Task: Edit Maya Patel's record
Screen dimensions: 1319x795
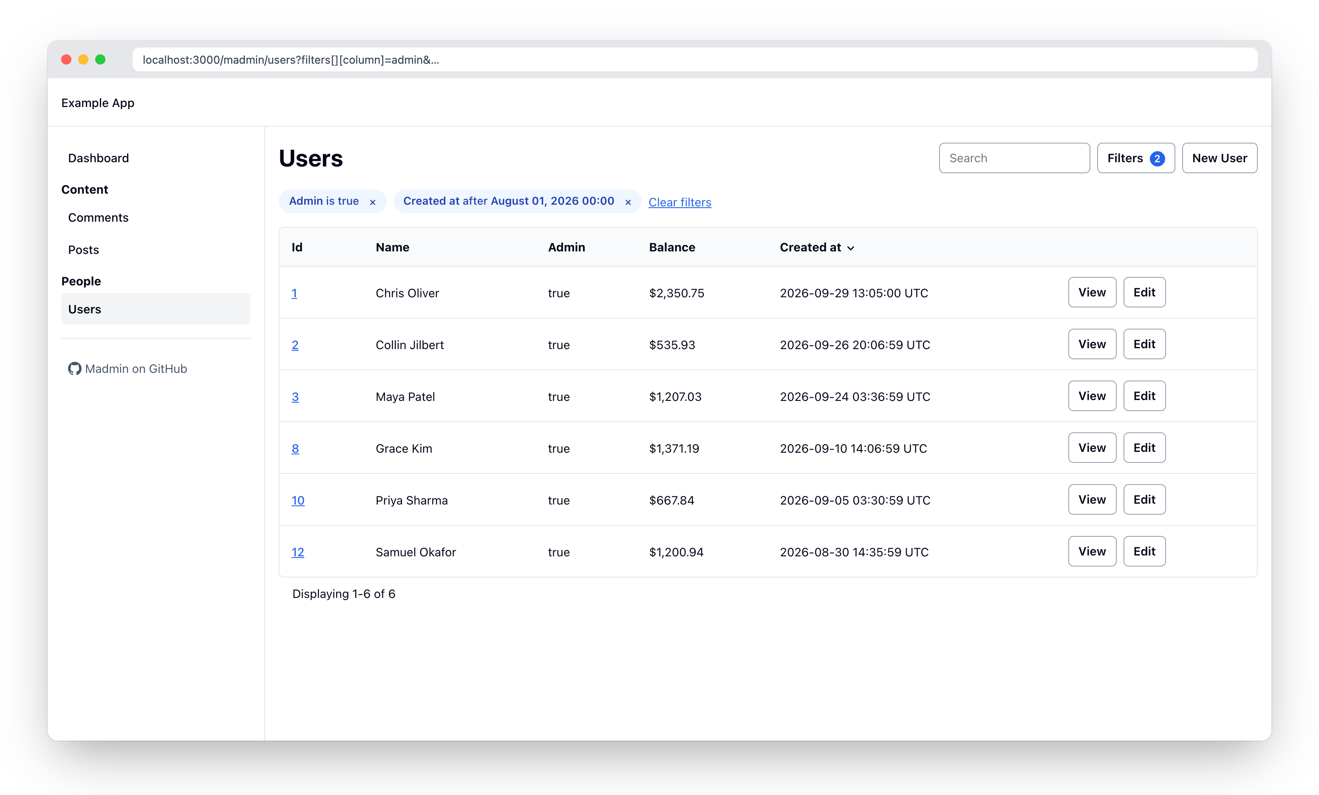Action: [x=1144, y=396]
